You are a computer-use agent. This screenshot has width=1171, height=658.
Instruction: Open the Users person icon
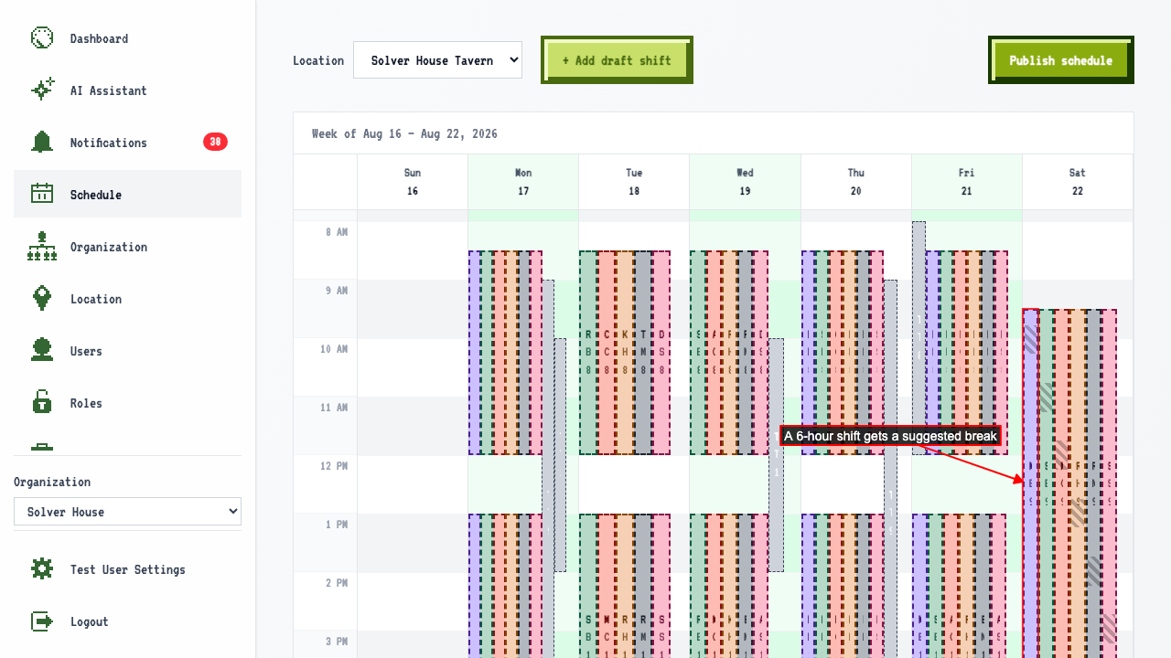pyautogui.click(x=42, y=351)
